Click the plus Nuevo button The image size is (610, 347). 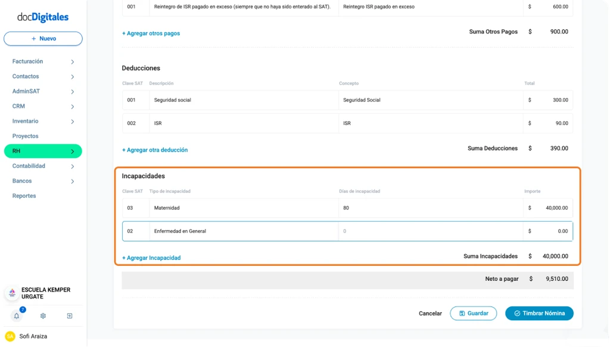click(43, 39)
